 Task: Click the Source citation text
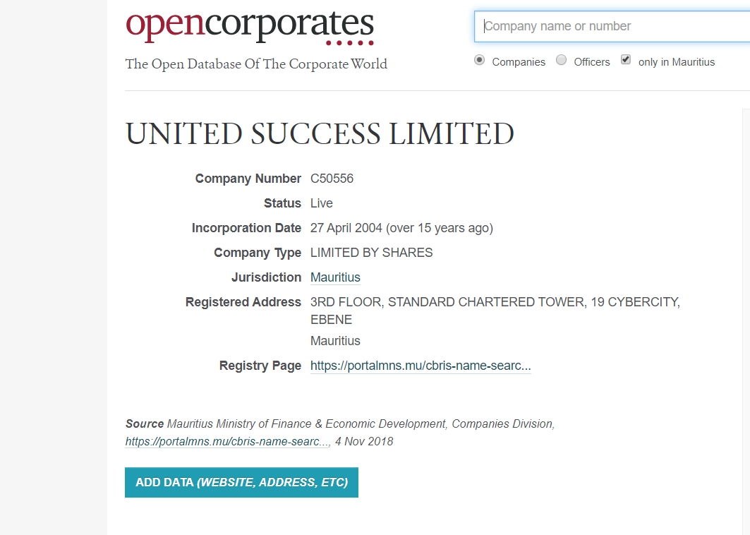360,424
